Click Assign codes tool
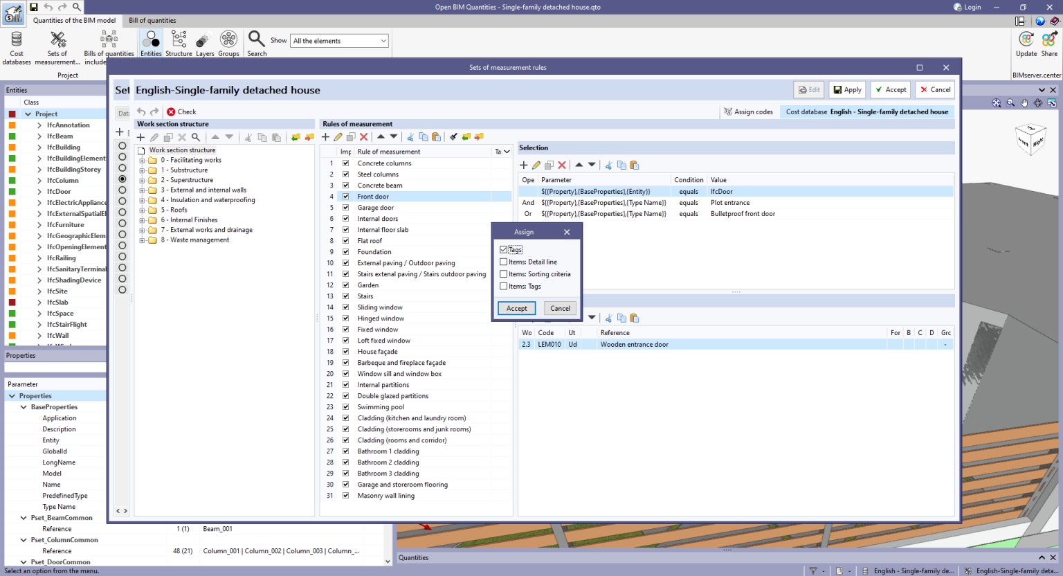The width and height of the screenshot is (1063, 576). [x=748, y=111]
